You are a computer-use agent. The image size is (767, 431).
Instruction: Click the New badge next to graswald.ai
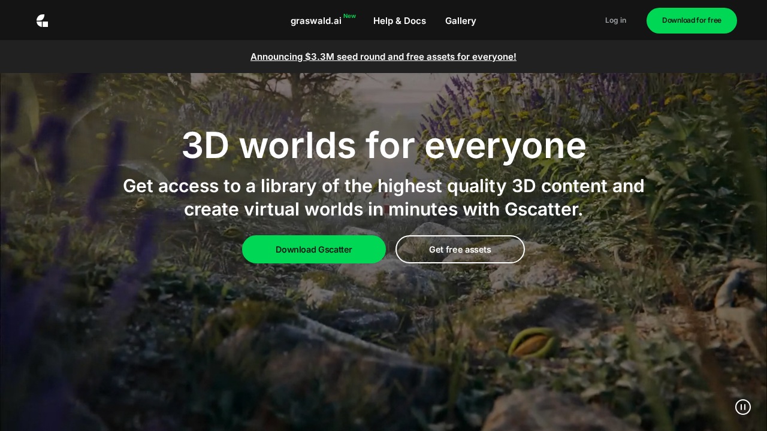(x=349, y=16)
